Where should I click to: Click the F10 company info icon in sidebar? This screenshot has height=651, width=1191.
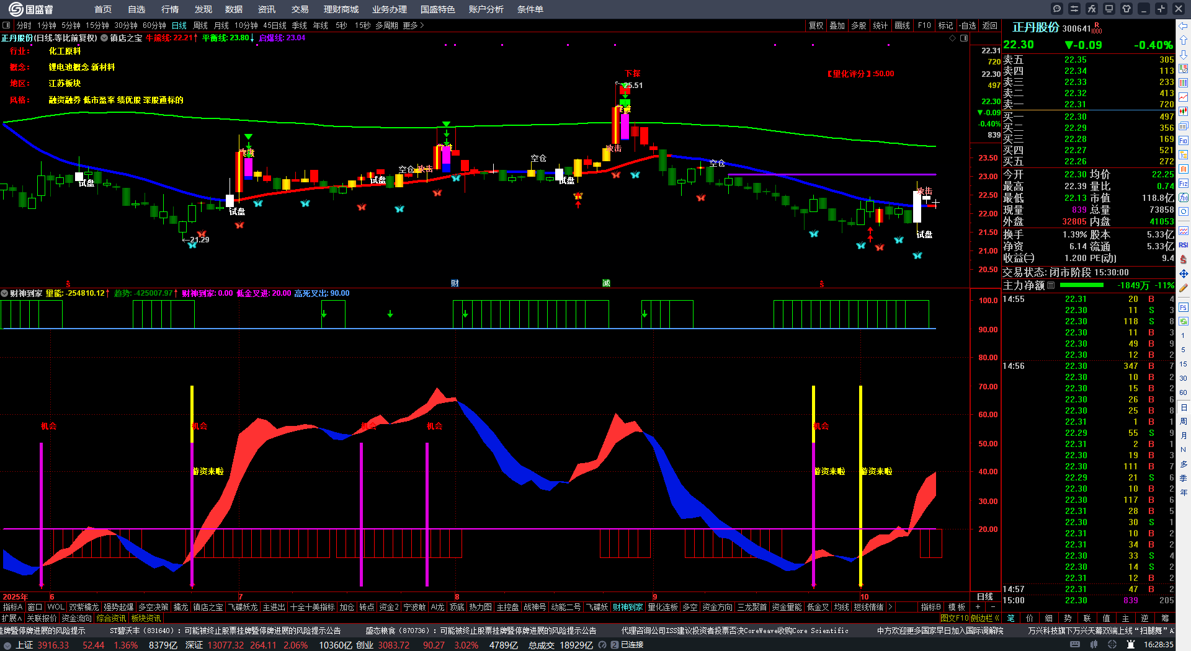coord(1184,140)
